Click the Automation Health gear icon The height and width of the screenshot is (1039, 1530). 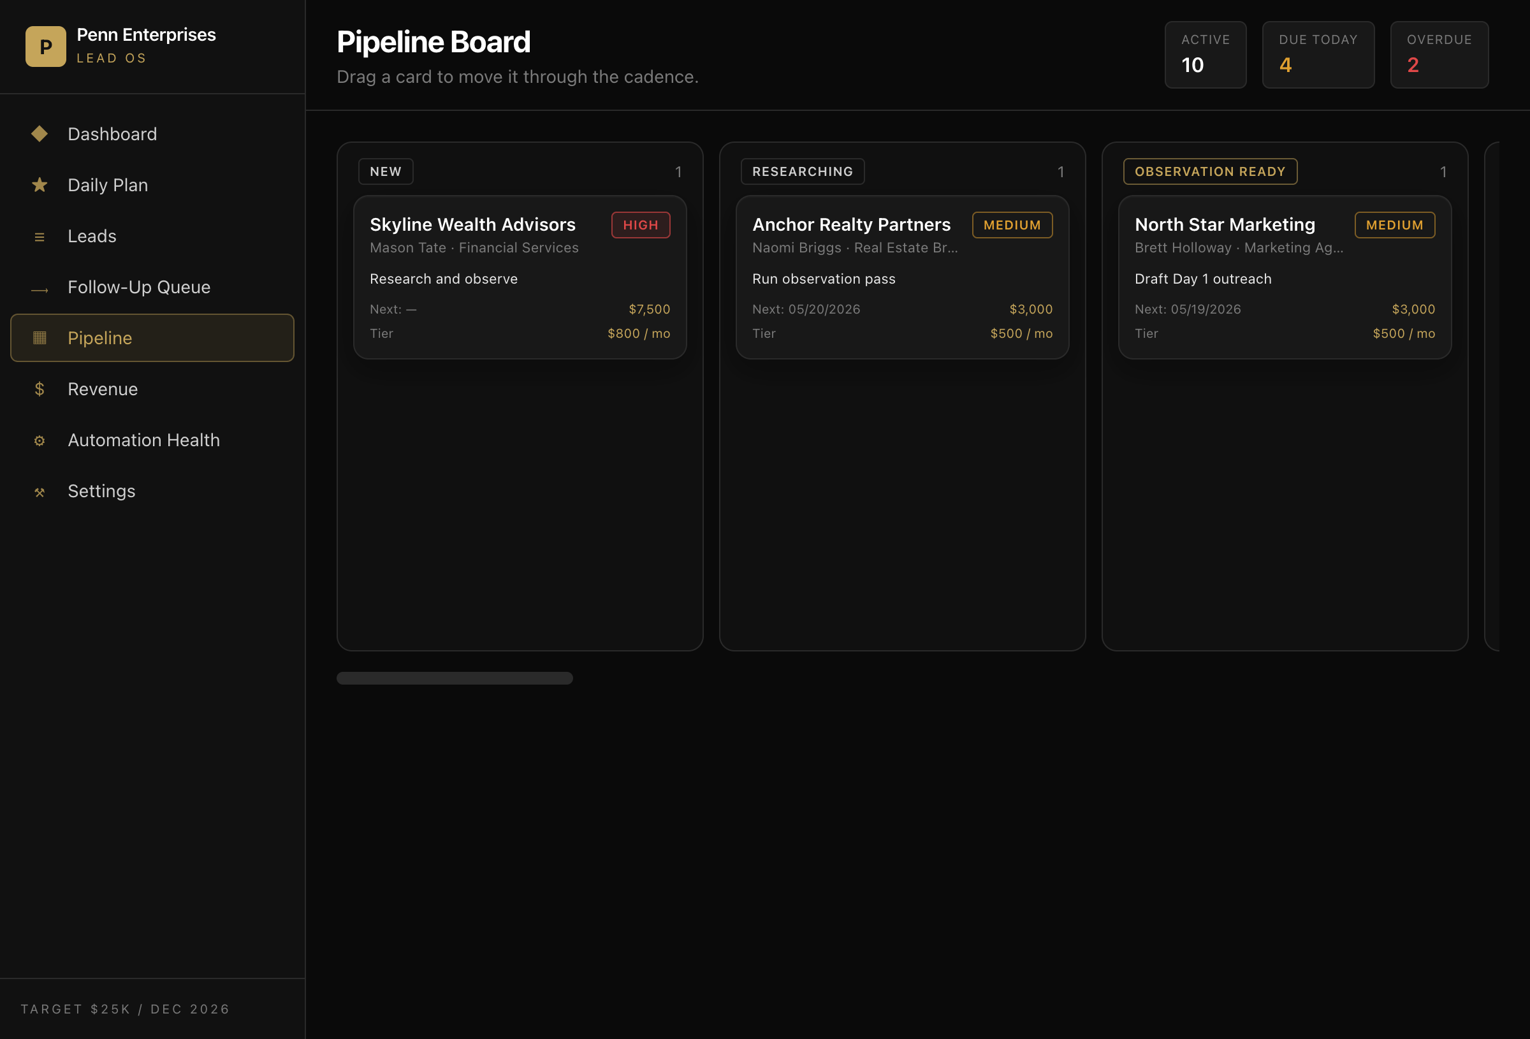point(40,440)
